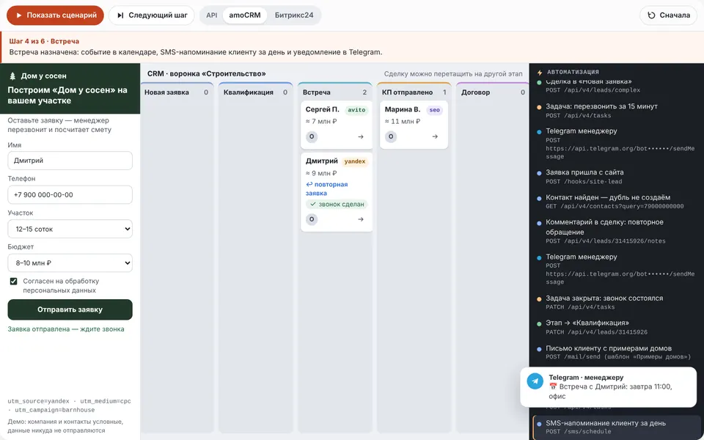Click the звонок сделан badge
Image resolution: width=704 pixels, height=440 pixels.
click(337, 205)
